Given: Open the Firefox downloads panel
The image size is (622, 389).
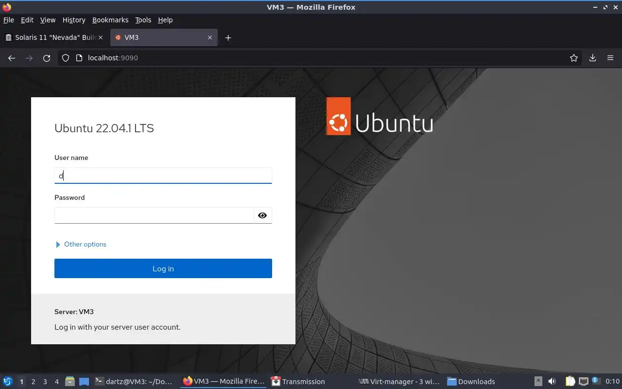Looking at the screenshot, I should coord(593,58).
